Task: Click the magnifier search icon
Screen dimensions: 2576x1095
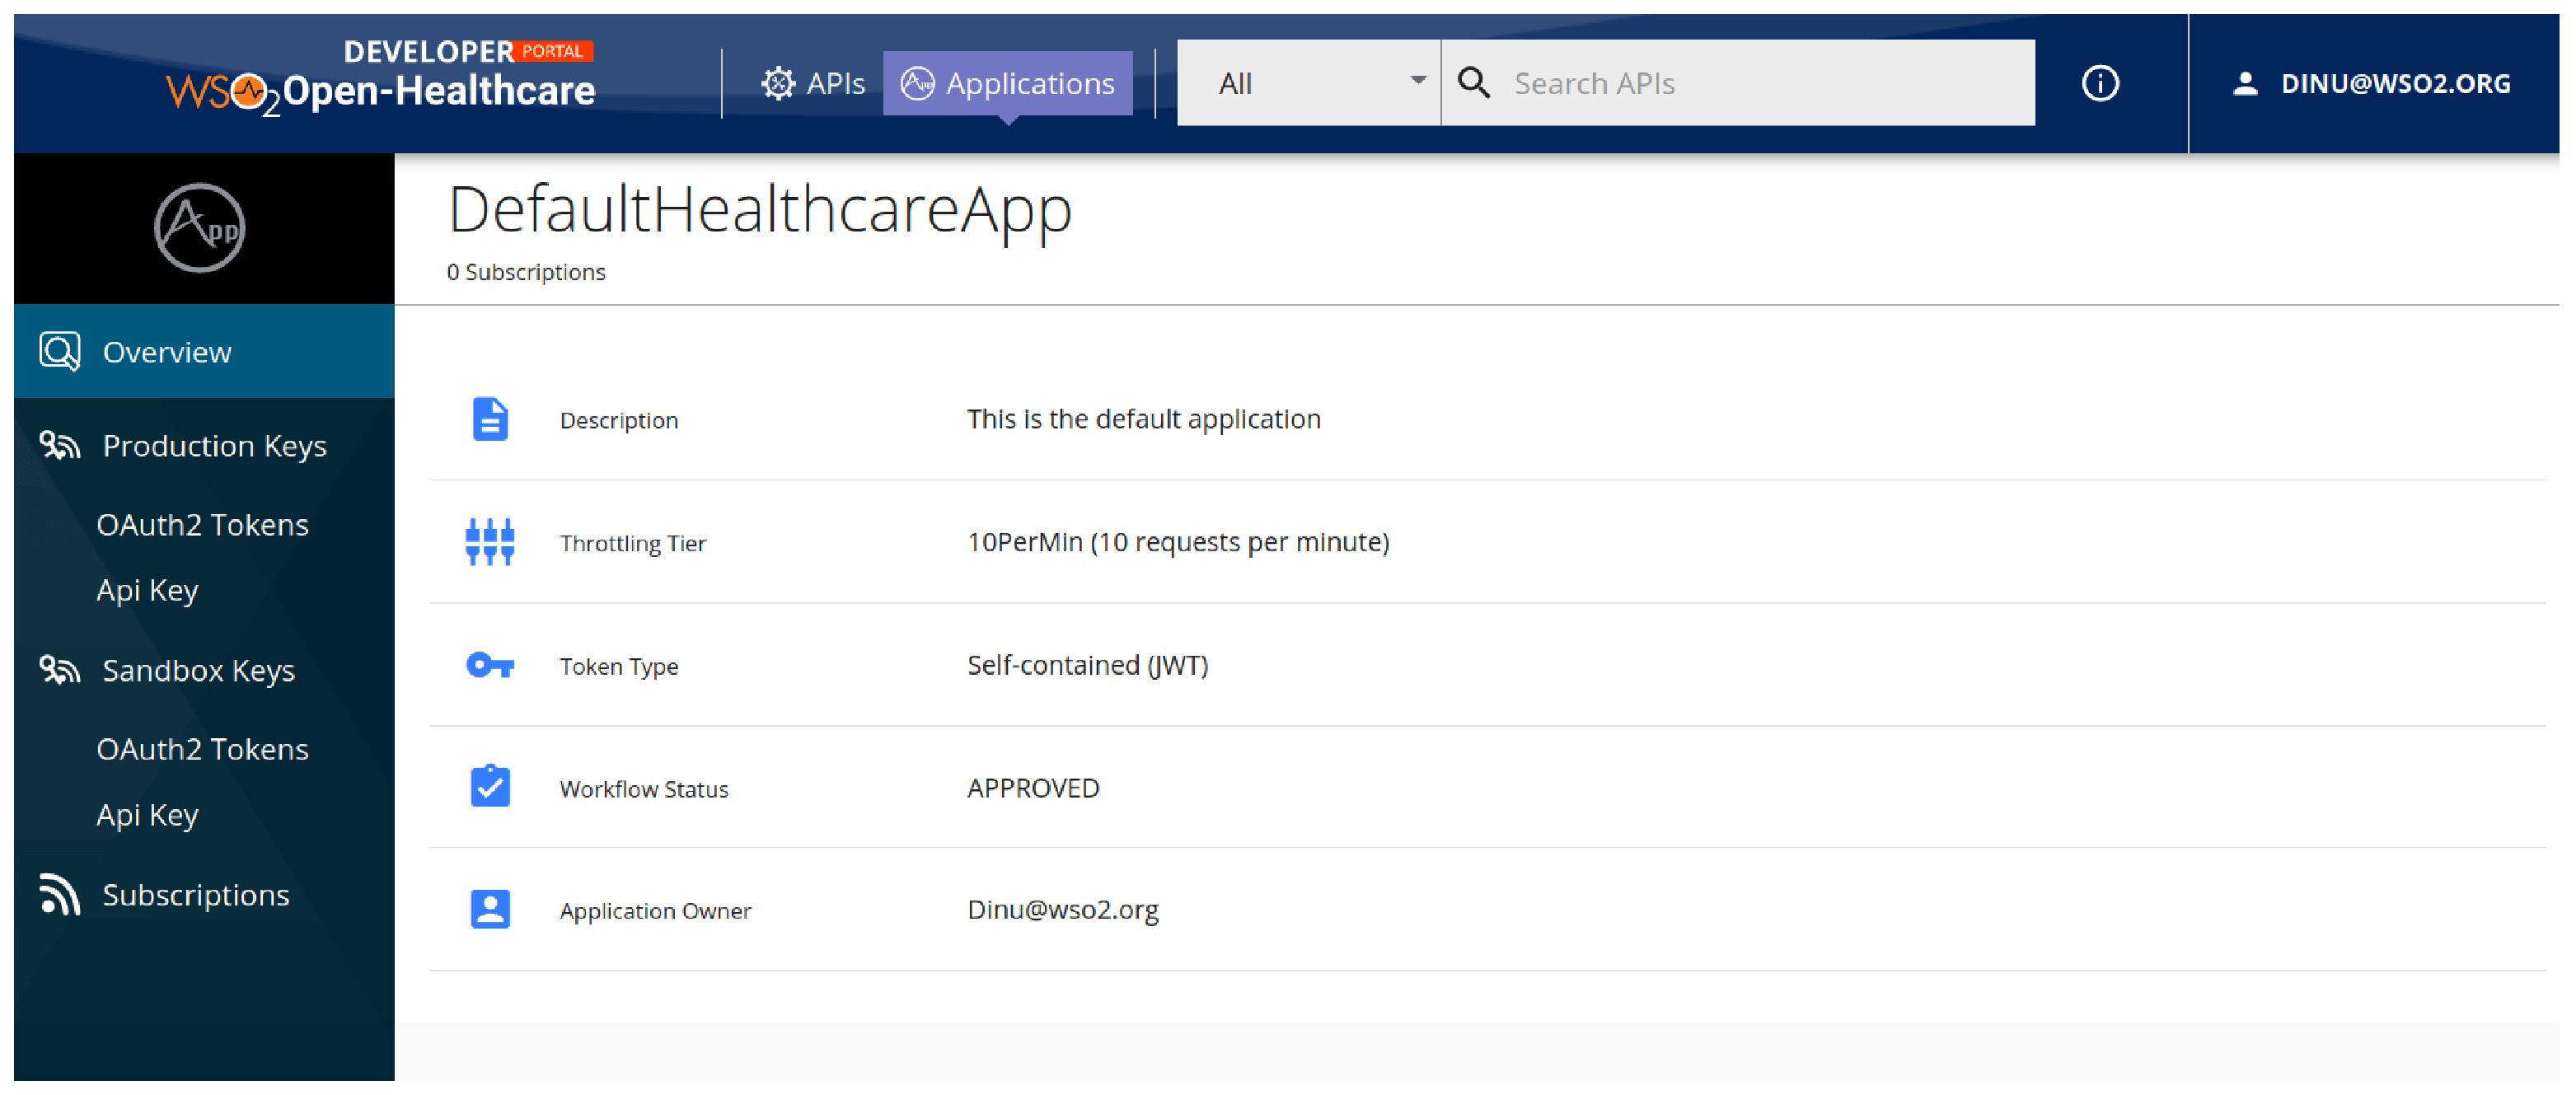Action: 1474,83
